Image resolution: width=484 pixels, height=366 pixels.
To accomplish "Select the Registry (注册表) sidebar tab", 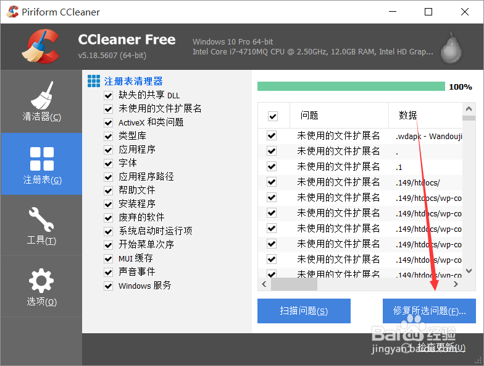I will tap(41, 164).
